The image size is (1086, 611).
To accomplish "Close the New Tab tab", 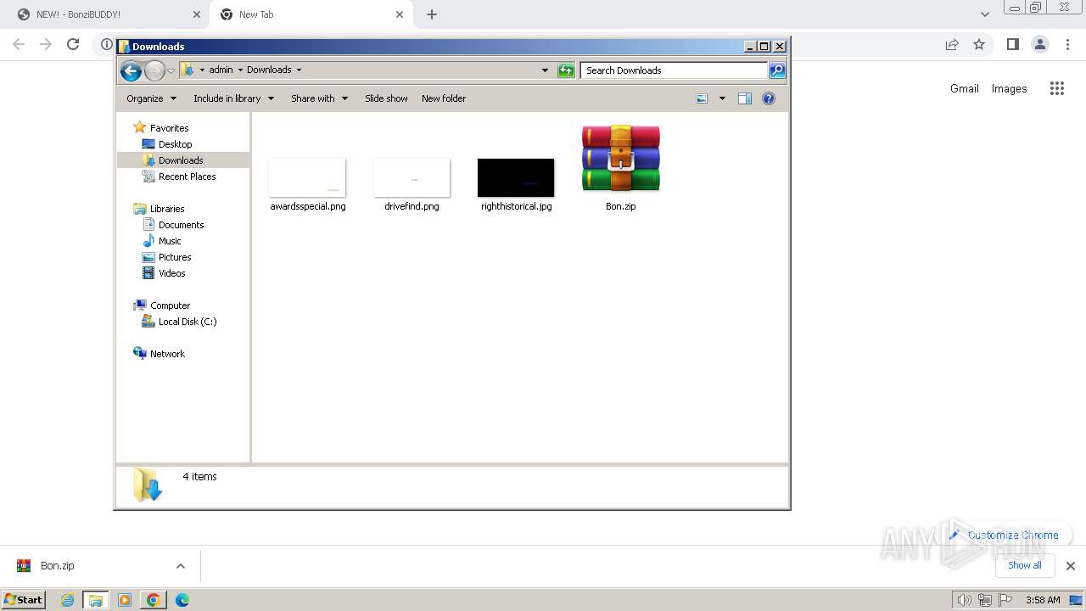I will [400, 14].
